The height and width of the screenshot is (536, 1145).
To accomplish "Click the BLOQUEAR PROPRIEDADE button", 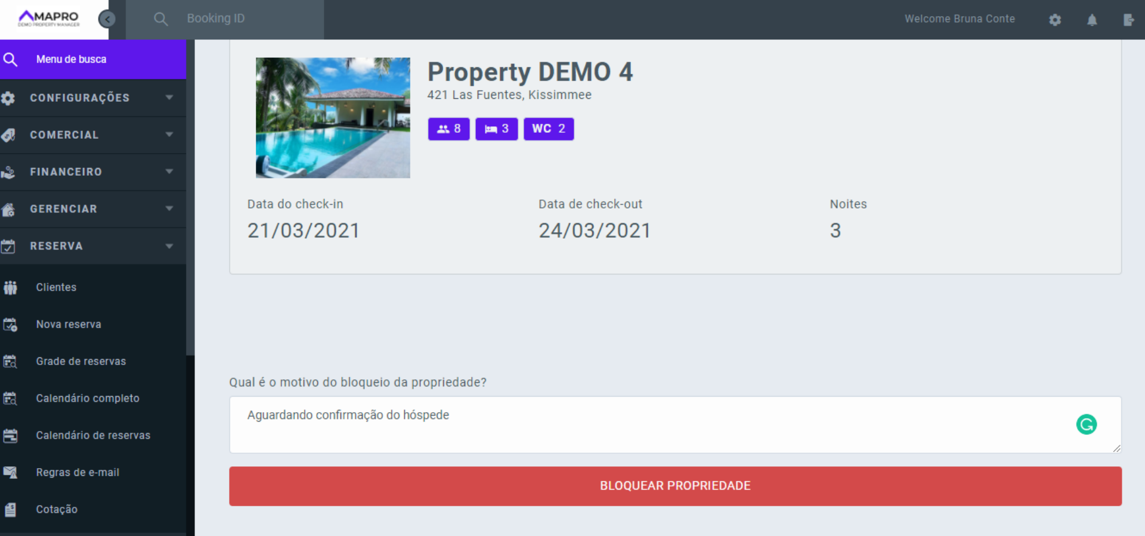I will pyautogui.click(x=674, y=486).
